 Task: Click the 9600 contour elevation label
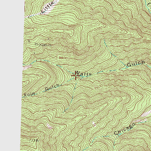coord(98,87)
